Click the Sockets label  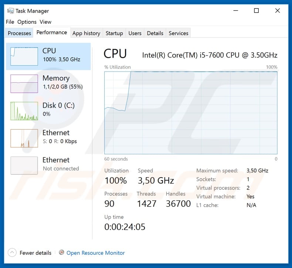click(206, 179)
